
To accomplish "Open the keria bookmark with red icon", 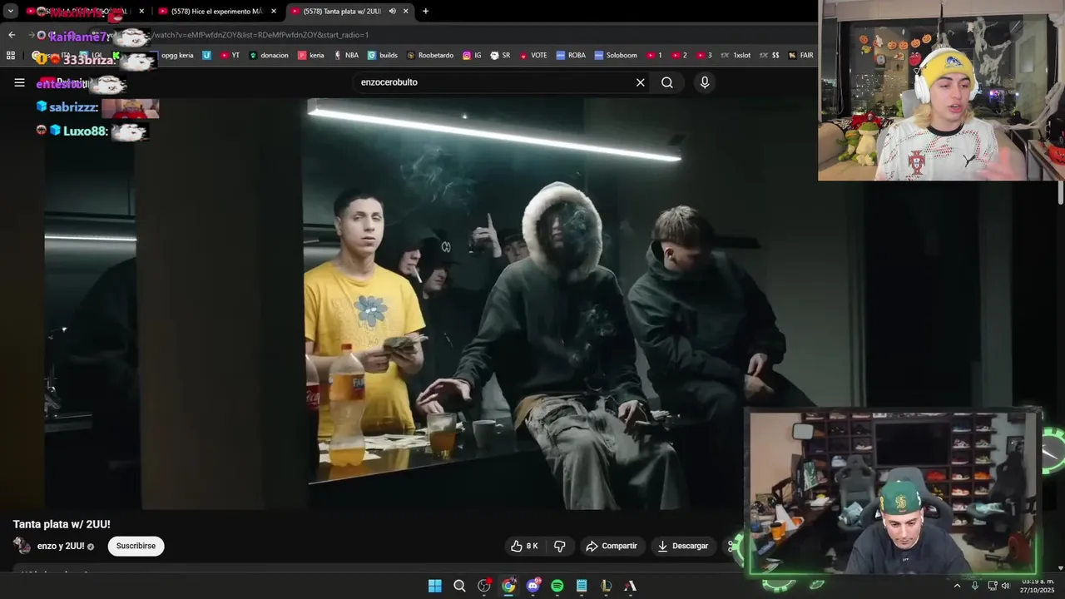I will (311, 55).
